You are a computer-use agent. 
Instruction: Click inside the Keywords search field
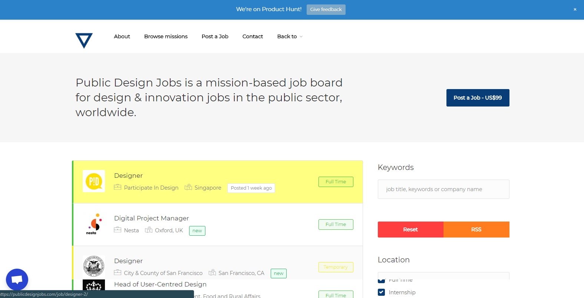[443, 189]
